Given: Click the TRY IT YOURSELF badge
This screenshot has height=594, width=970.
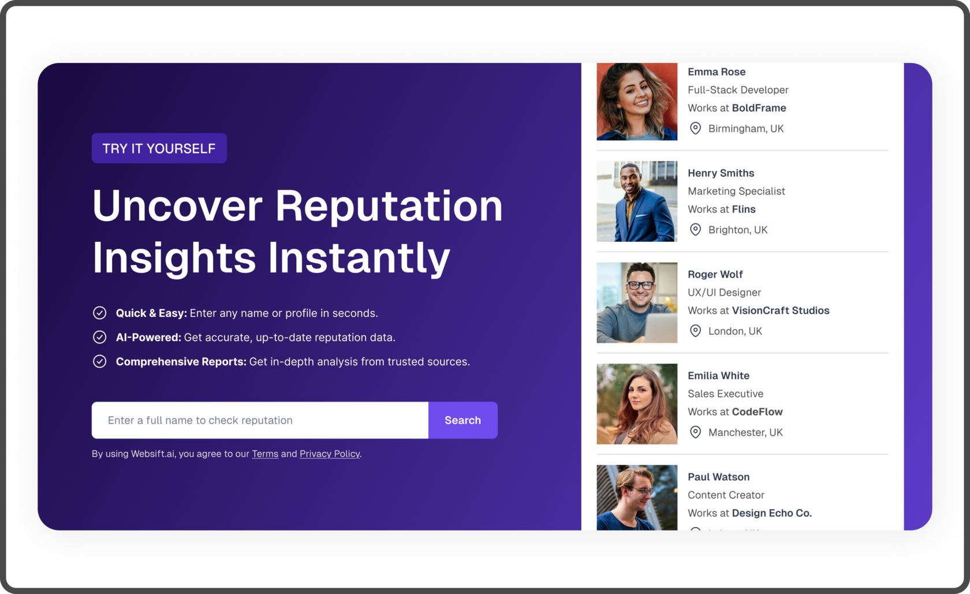Looking at the screenshot, I should (159, 148).
